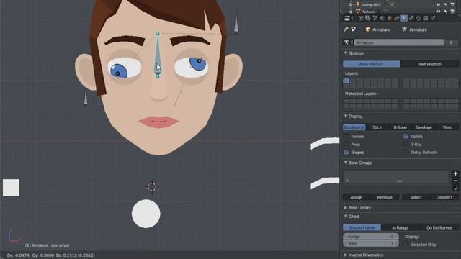461x259 pixels.
Task: Open bone group specials below minus icon
Action: pyautogui.click(x=455, y=188)
